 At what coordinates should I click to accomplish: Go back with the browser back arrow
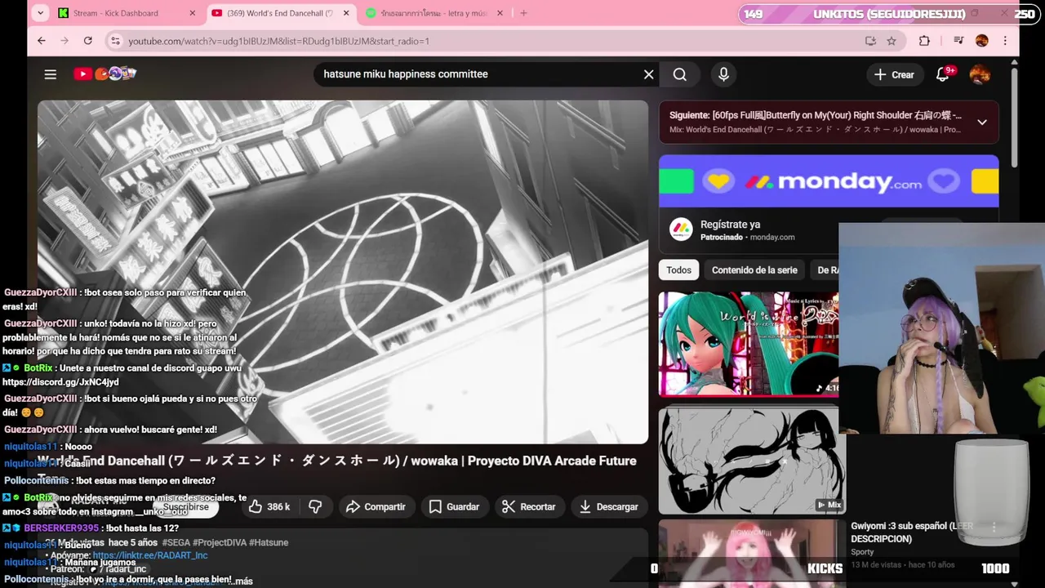[42, 41]
